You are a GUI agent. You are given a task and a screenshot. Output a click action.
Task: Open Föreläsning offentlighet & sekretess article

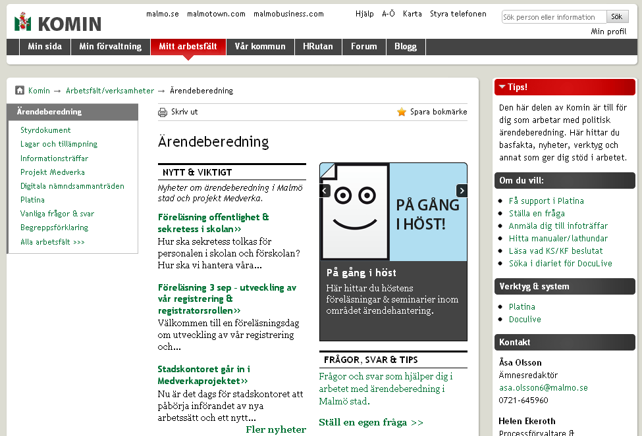(213, 223)
